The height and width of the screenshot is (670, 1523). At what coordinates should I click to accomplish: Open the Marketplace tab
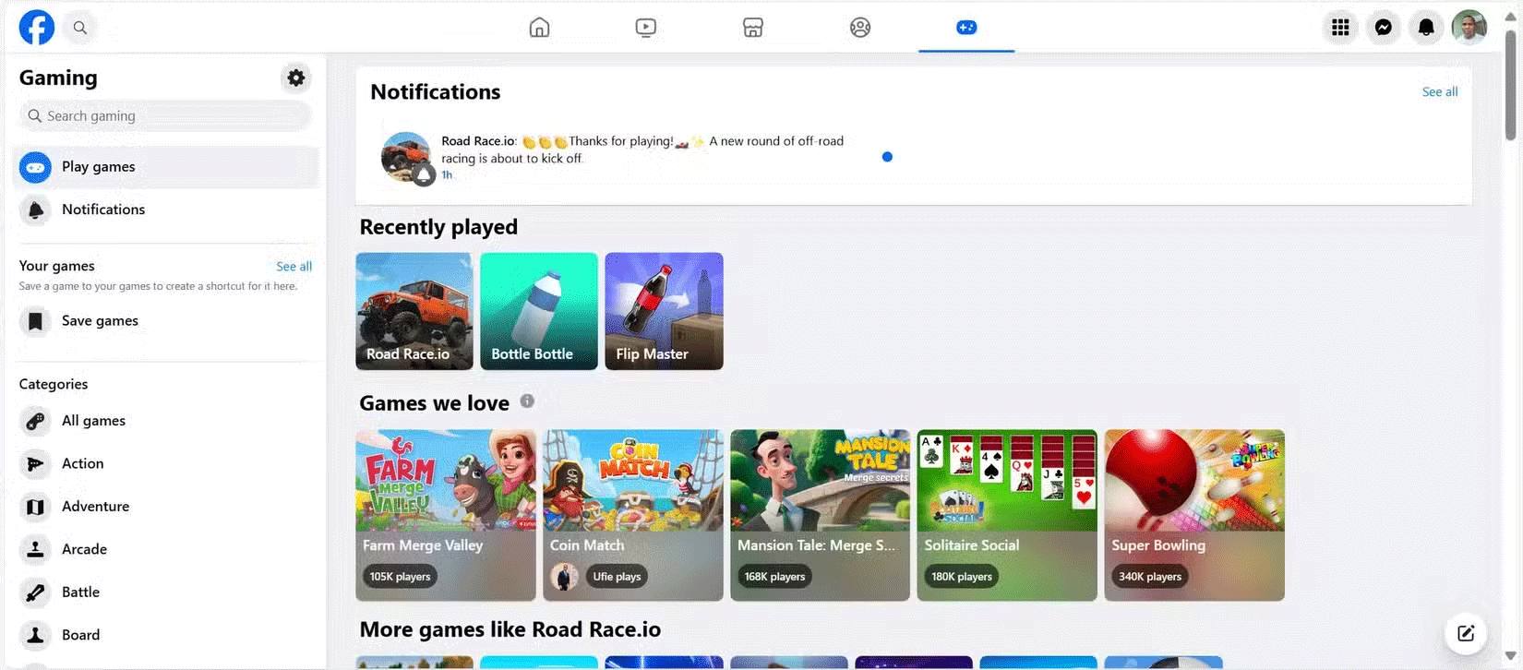click(753, 28)
